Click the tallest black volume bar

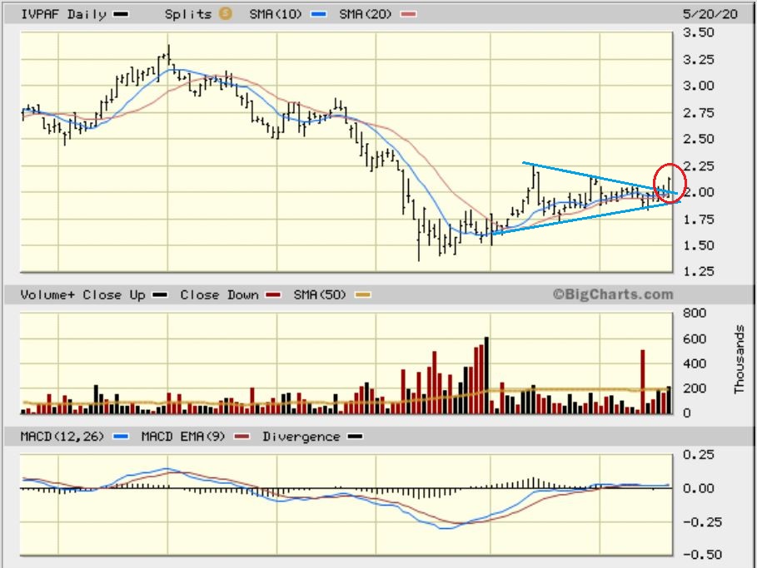click(x=486, y=375)
